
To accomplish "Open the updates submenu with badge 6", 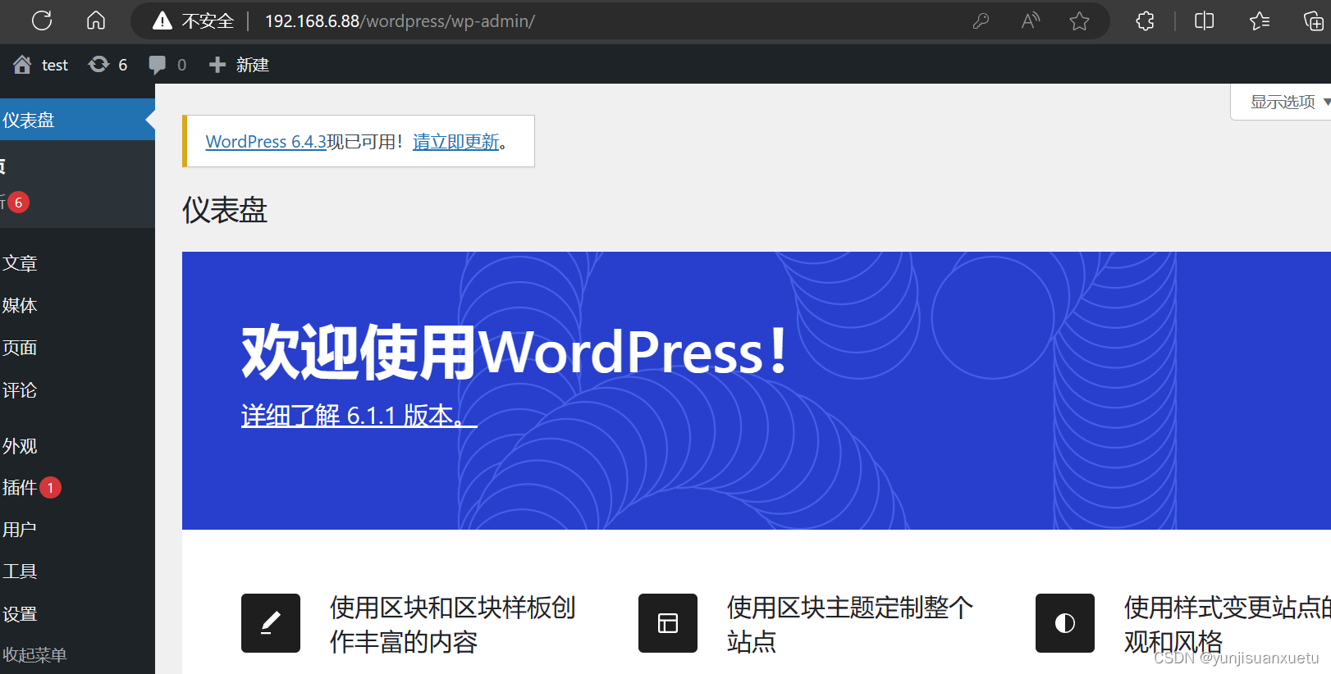I will tap(16, 203).
